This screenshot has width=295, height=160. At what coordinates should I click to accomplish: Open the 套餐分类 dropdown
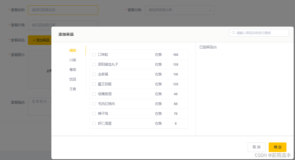point(180,10)
